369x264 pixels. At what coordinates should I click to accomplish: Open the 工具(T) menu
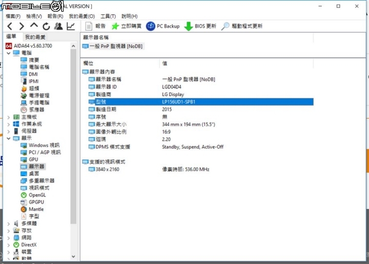tap(108, 16)
